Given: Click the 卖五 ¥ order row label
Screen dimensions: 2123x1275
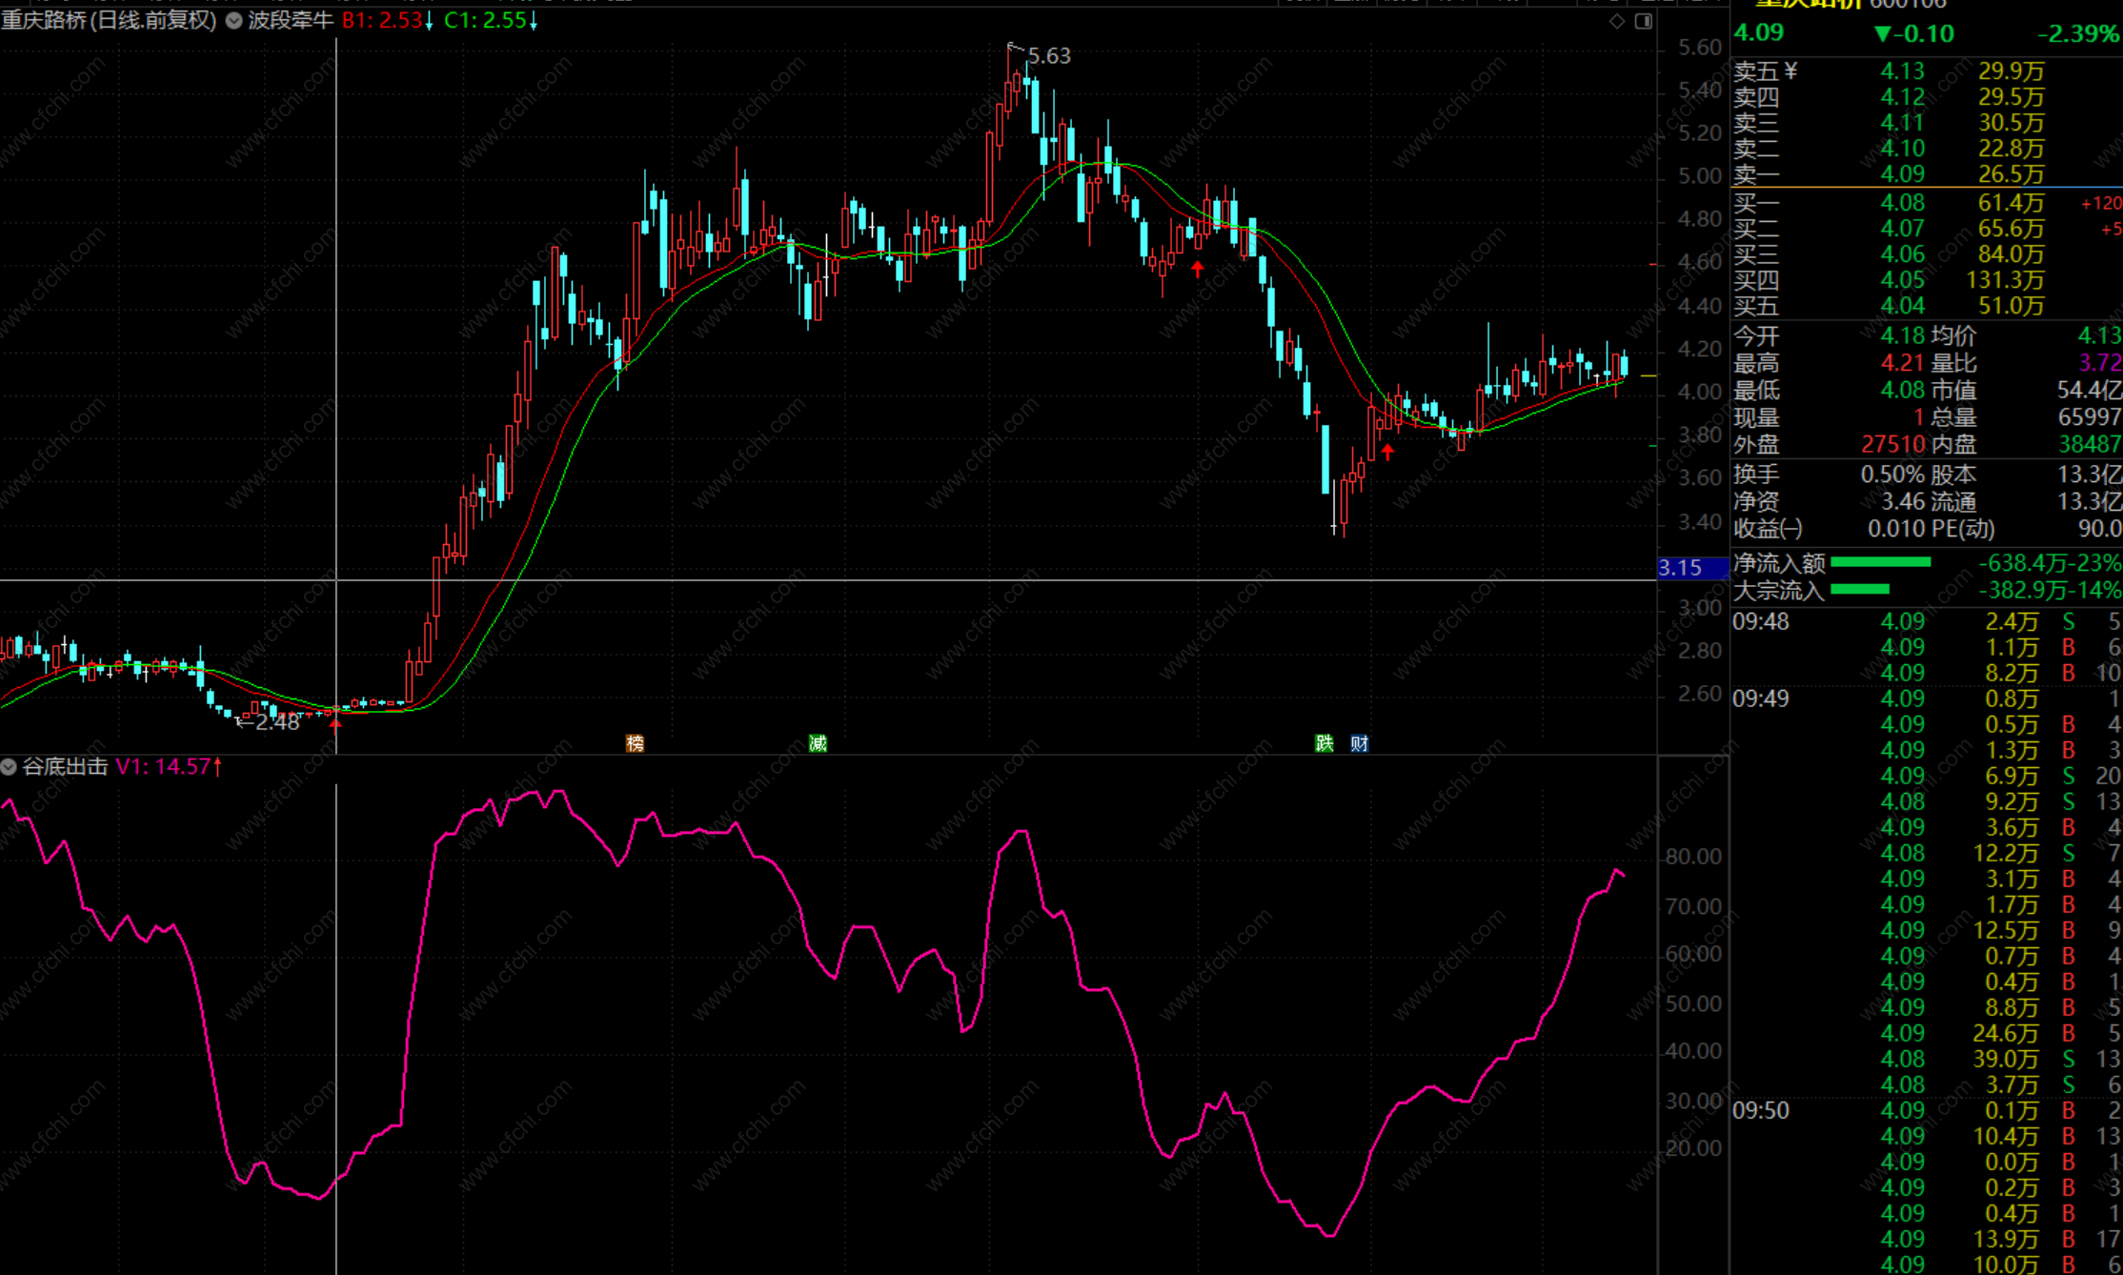Looking at the screenshot, I should pyautogui.click(x=1765, y=71).
